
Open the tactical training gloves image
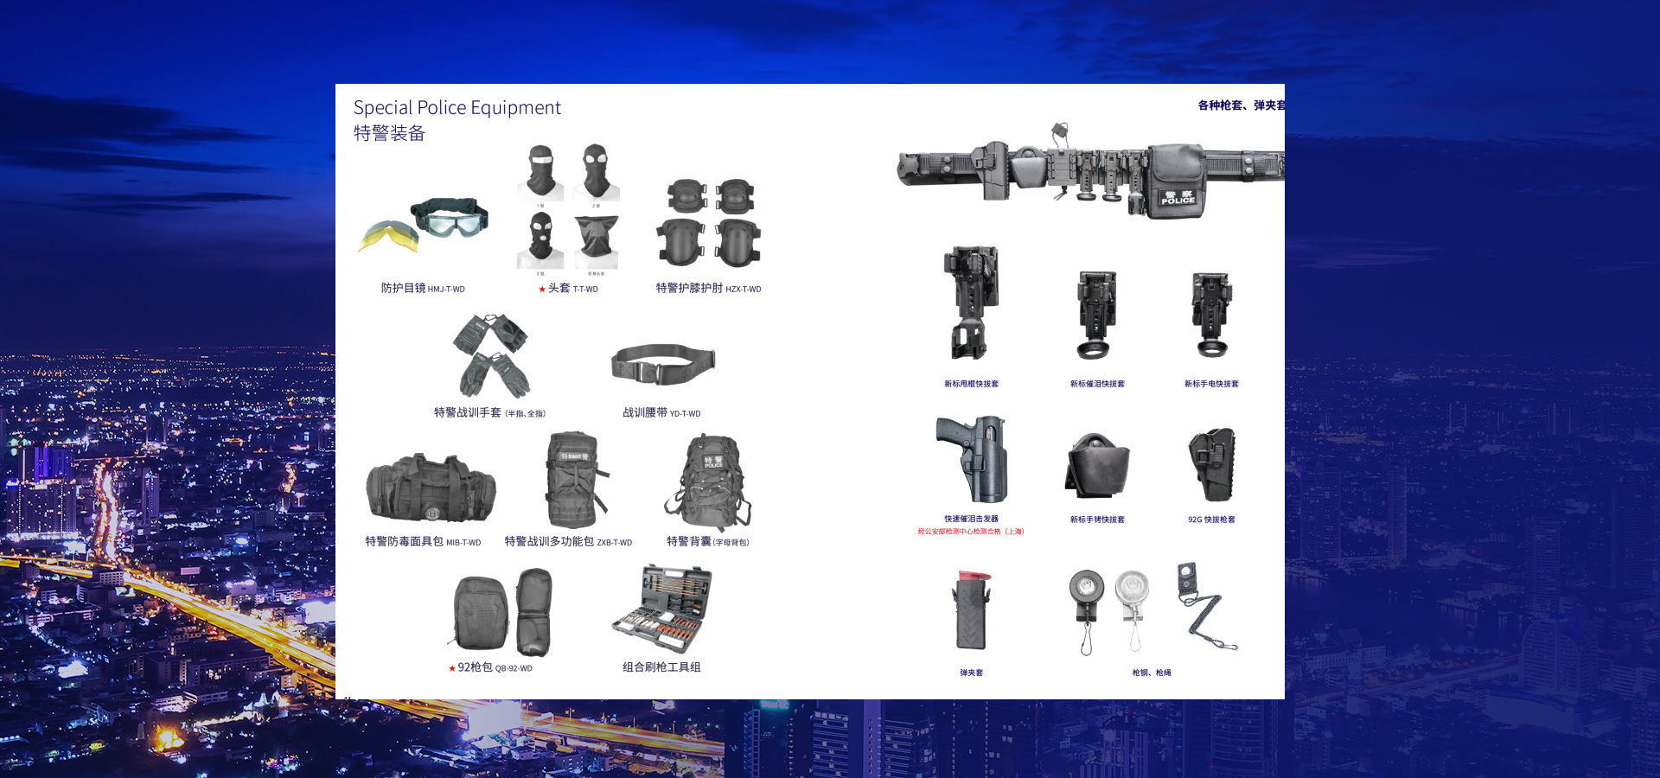click(x=493, y=355)
